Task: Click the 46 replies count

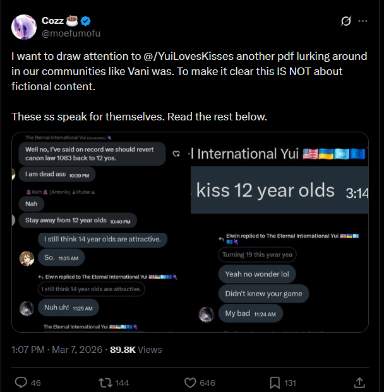Action: click(x=35, y=383)
